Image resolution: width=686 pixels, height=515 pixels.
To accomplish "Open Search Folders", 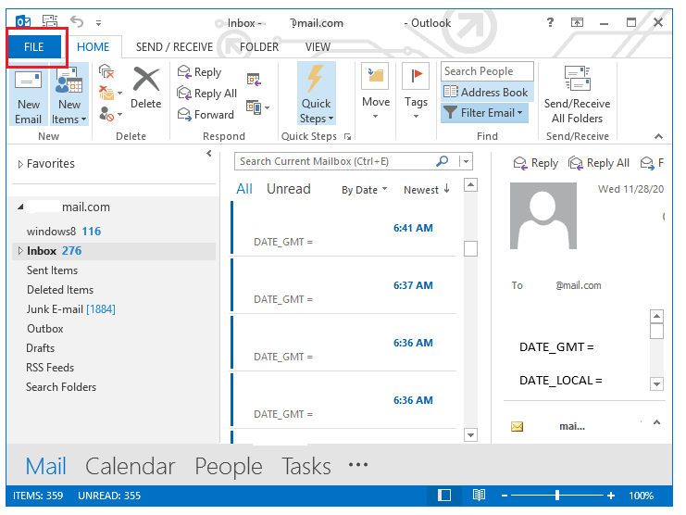I will tap(61, 387).
